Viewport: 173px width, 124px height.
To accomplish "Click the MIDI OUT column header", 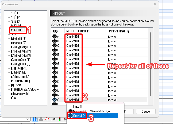I will [x=78, y=31].
